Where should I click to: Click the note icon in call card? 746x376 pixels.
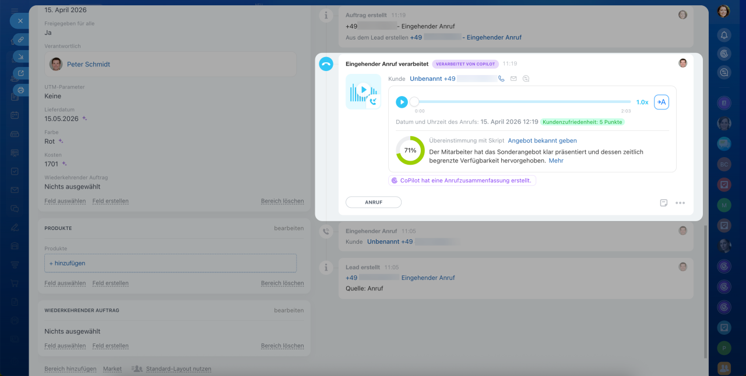pos(663,203)
